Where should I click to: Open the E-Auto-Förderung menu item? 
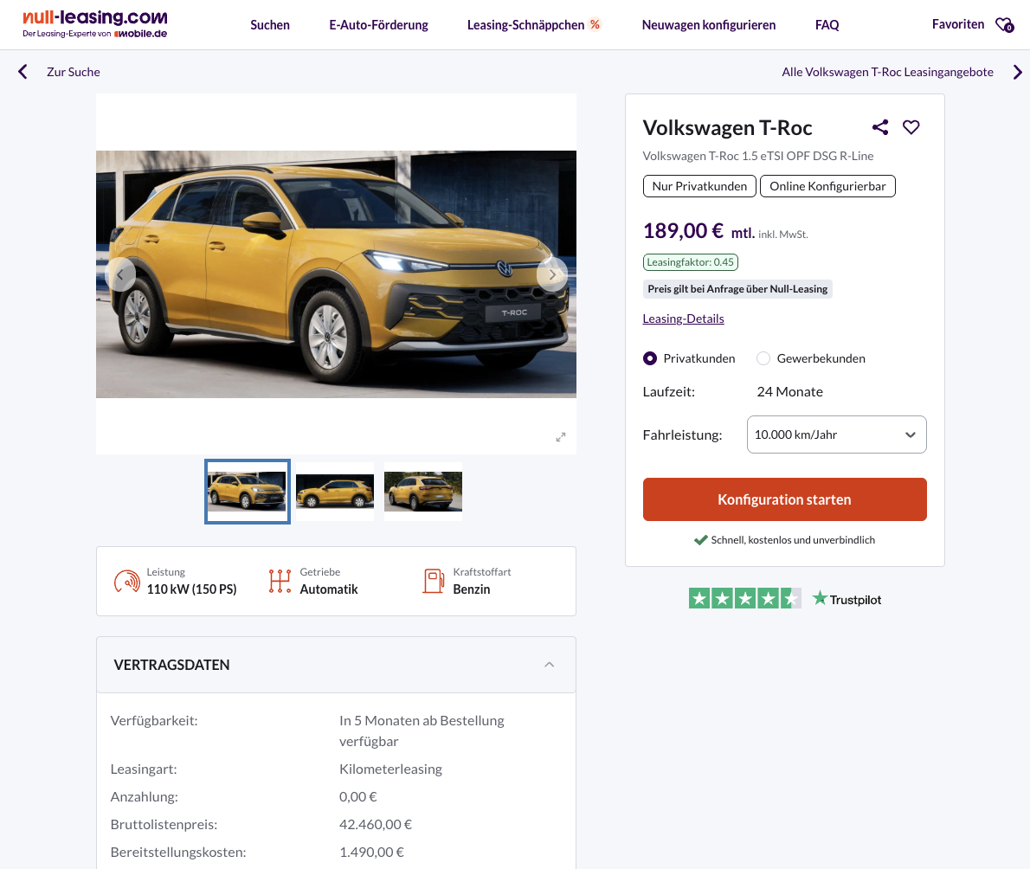(x=378, y=25)
